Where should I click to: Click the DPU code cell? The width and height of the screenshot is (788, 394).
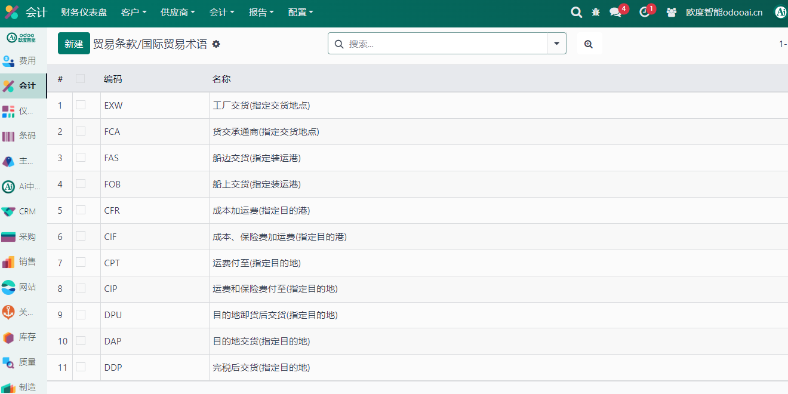coord(155,315)
